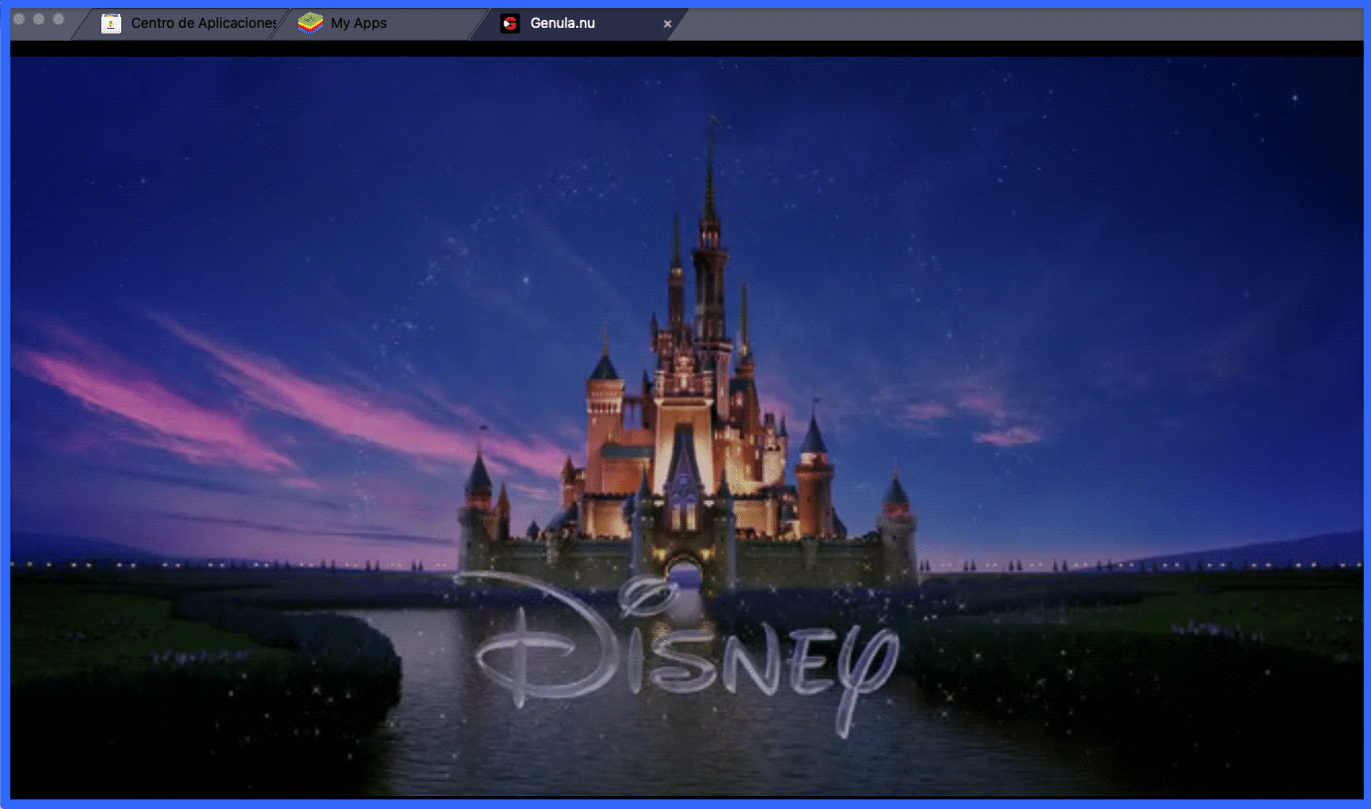
Task: Open the My Apps tab
Action: pyautogui.click(x=378, y=23)
